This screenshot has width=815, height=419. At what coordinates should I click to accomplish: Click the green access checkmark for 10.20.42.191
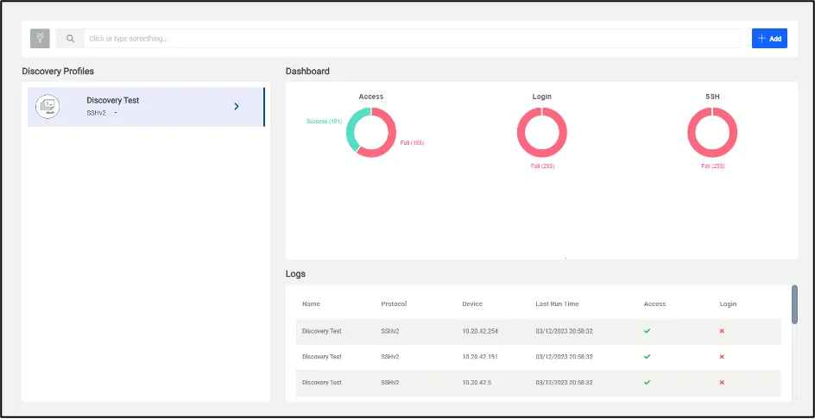tap(648, 357)
